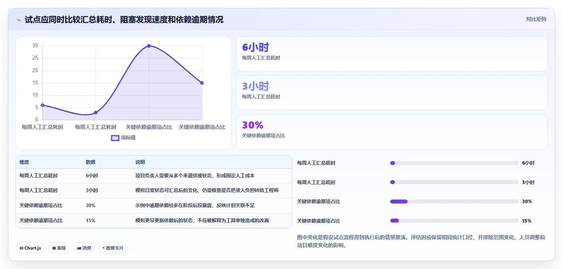Open the 3小时 data card
563x269 pixels.
392,93
